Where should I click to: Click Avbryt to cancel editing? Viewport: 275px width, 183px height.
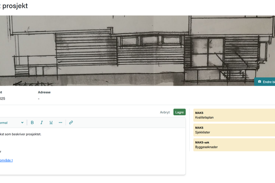point(165,113)
